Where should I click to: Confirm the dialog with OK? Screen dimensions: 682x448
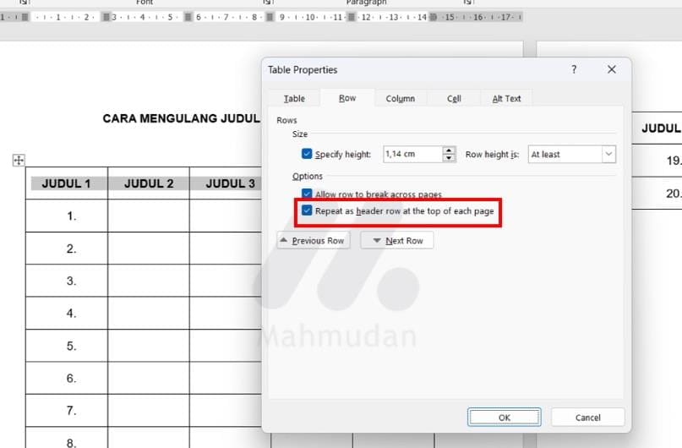coord(504,418)
